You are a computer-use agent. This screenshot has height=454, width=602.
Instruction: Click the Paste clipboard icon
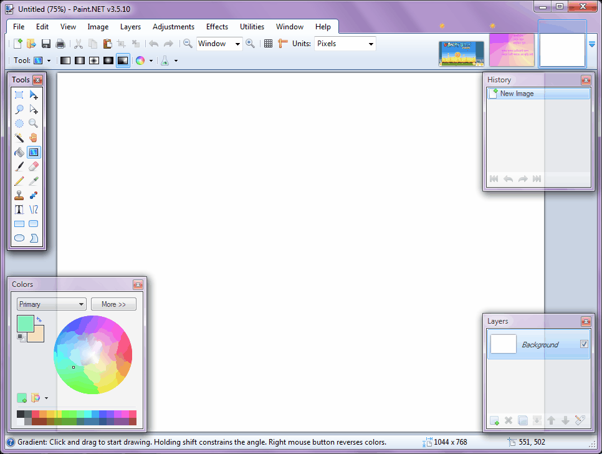107,44
